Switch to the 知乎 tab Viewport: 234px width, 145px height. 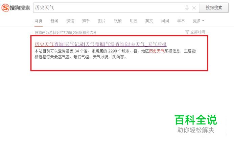86,21
